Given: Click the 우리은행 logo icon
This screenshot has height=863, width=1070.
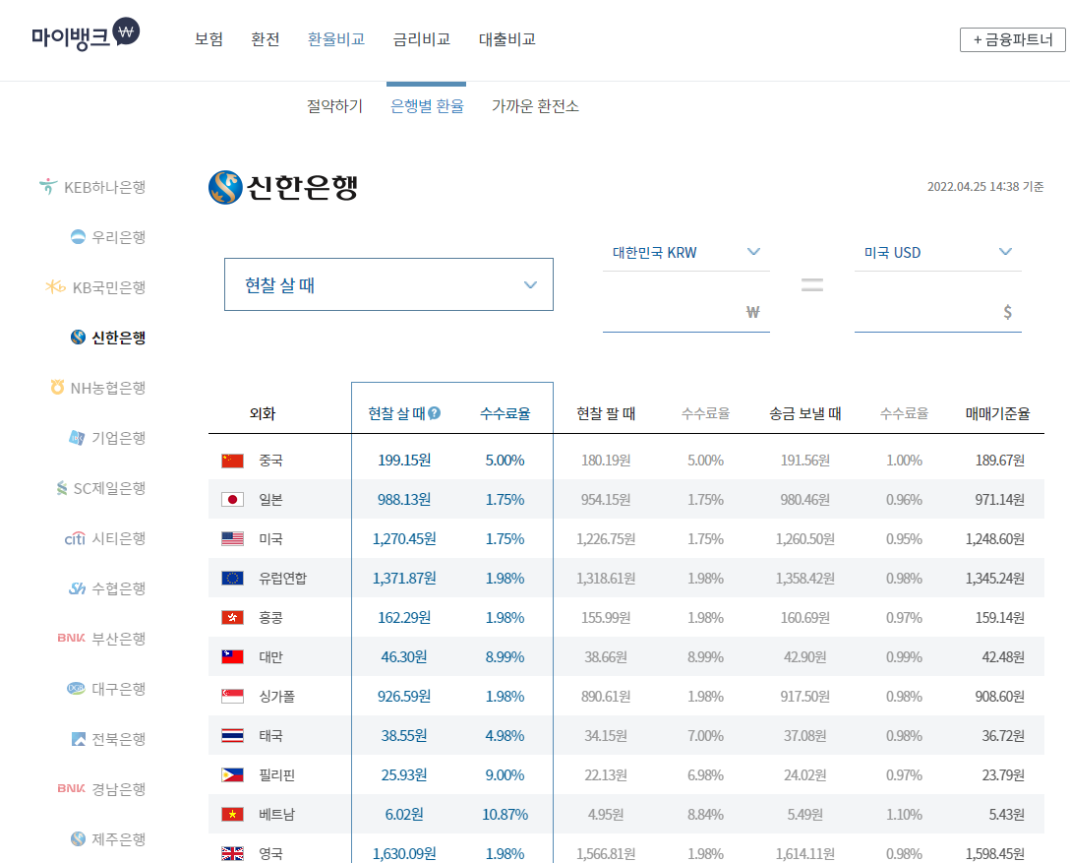Looking at the screenshot, I should pyautogui.click(x=79, y=237).
